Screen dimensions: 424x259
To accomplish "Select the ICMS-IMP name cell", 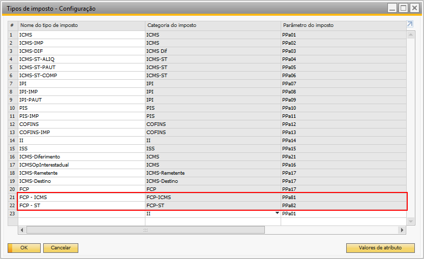I will click(x=81, y=43).
